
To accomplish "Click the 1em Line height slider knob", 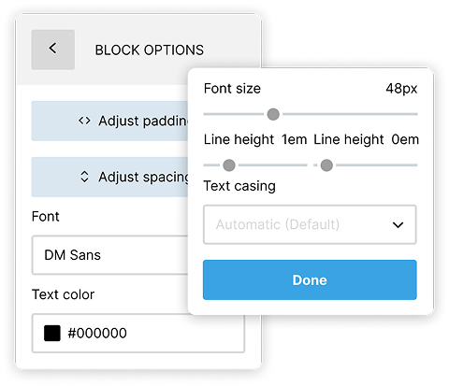I will [229, 165].
